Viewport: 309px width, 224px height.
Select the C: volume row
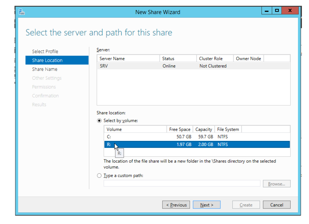click(x=197, y=137)
